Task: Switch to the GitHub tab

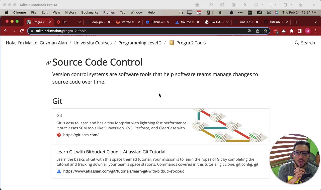Action: [276, 22]
